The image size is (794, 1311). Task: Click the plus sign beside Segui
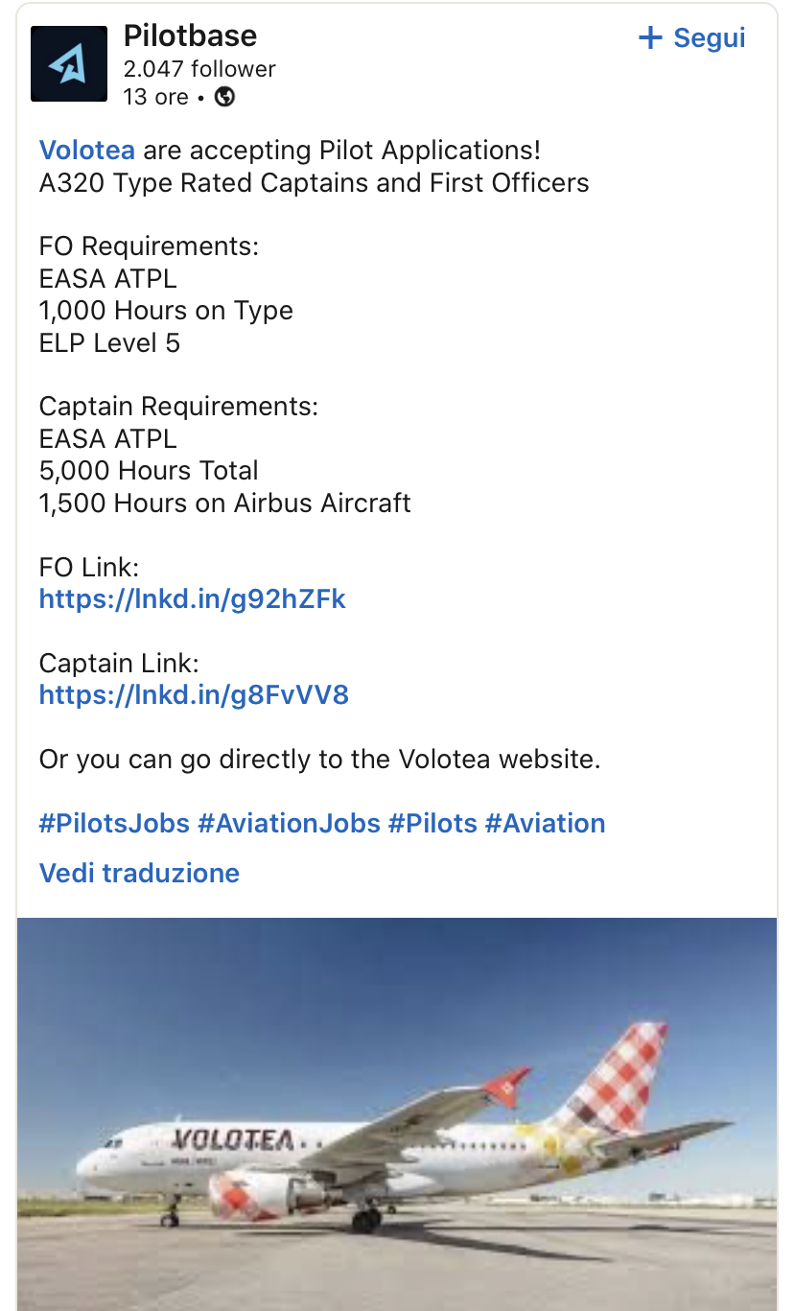(x=650, y=38)
